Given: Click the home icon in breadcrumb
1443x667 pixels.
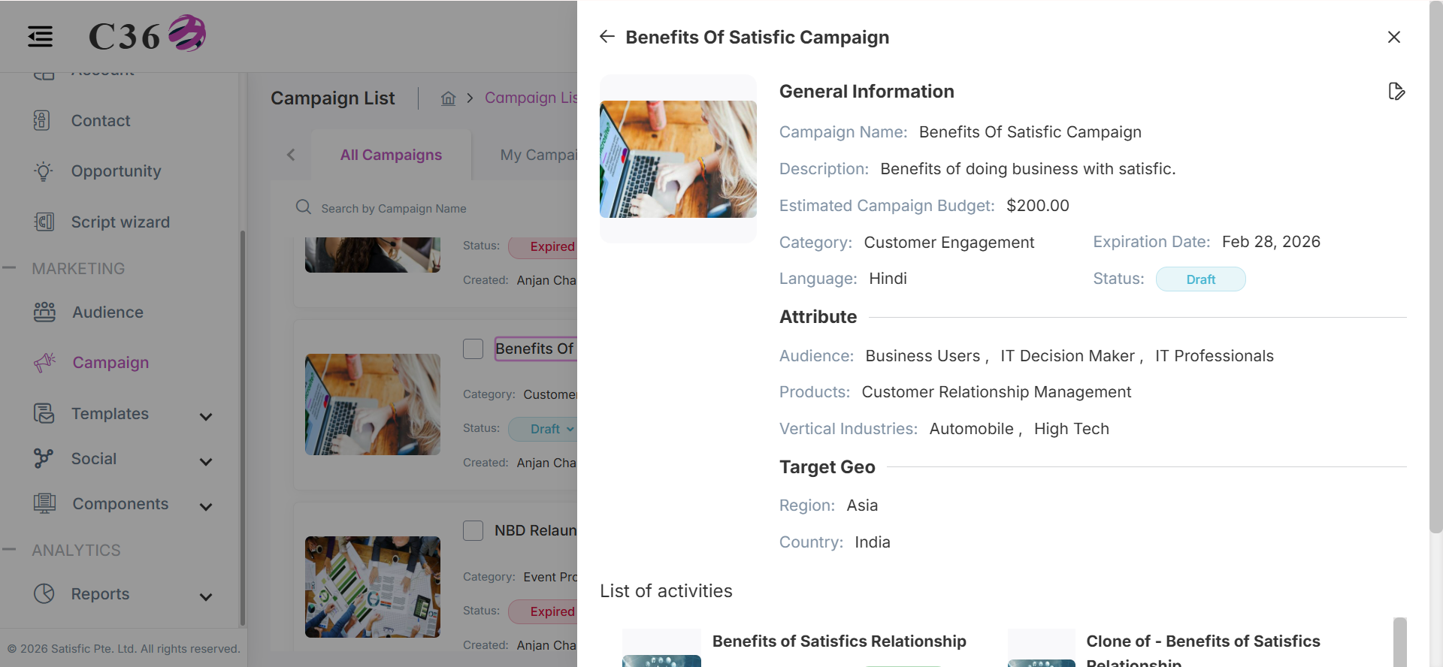Looking at the screenshot, I should [x=449, y=98].
